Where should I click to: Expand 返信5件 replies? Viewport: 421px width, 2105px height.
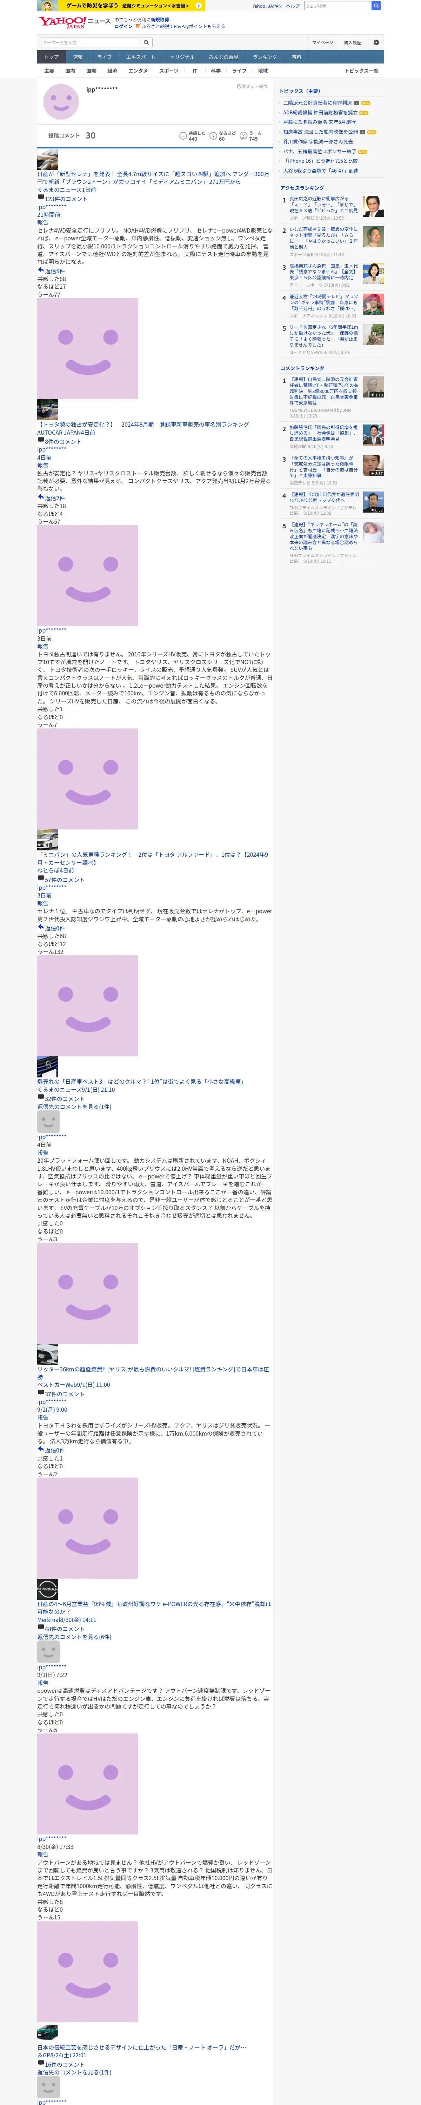click(x=55, y=270)
